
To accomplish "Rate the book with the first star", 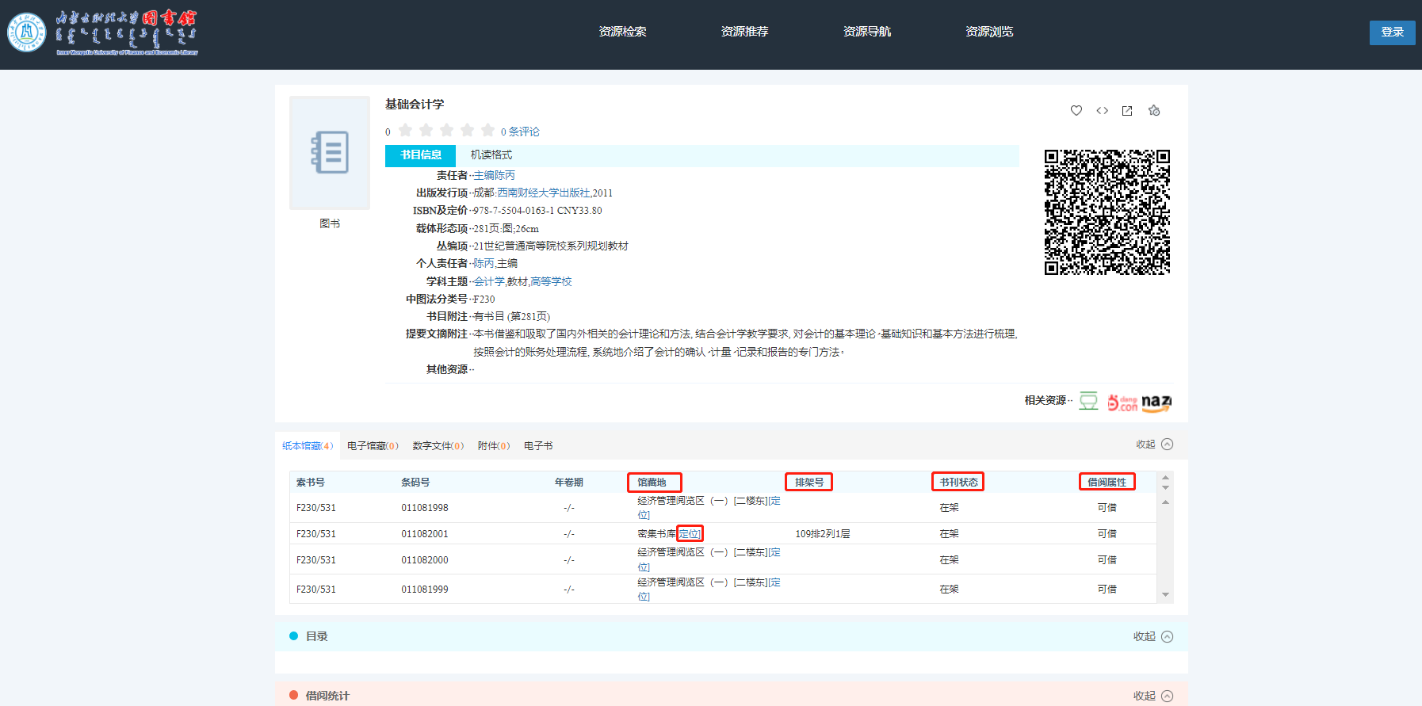I will pos(406,131).
